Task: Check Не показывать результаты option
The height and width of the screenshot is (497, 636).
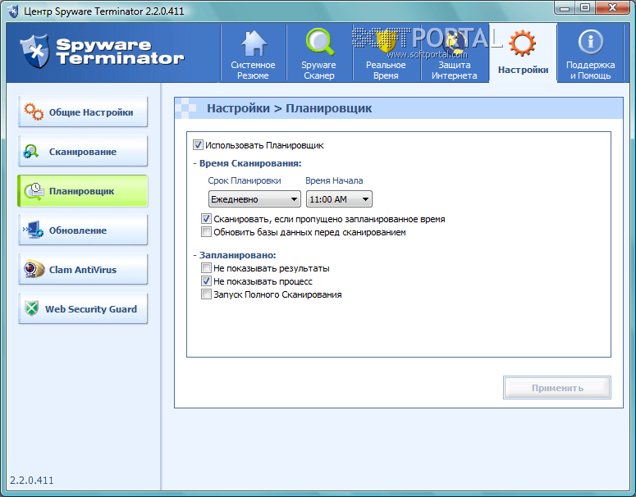Action: pyautogui.click(x=206, y=268)
